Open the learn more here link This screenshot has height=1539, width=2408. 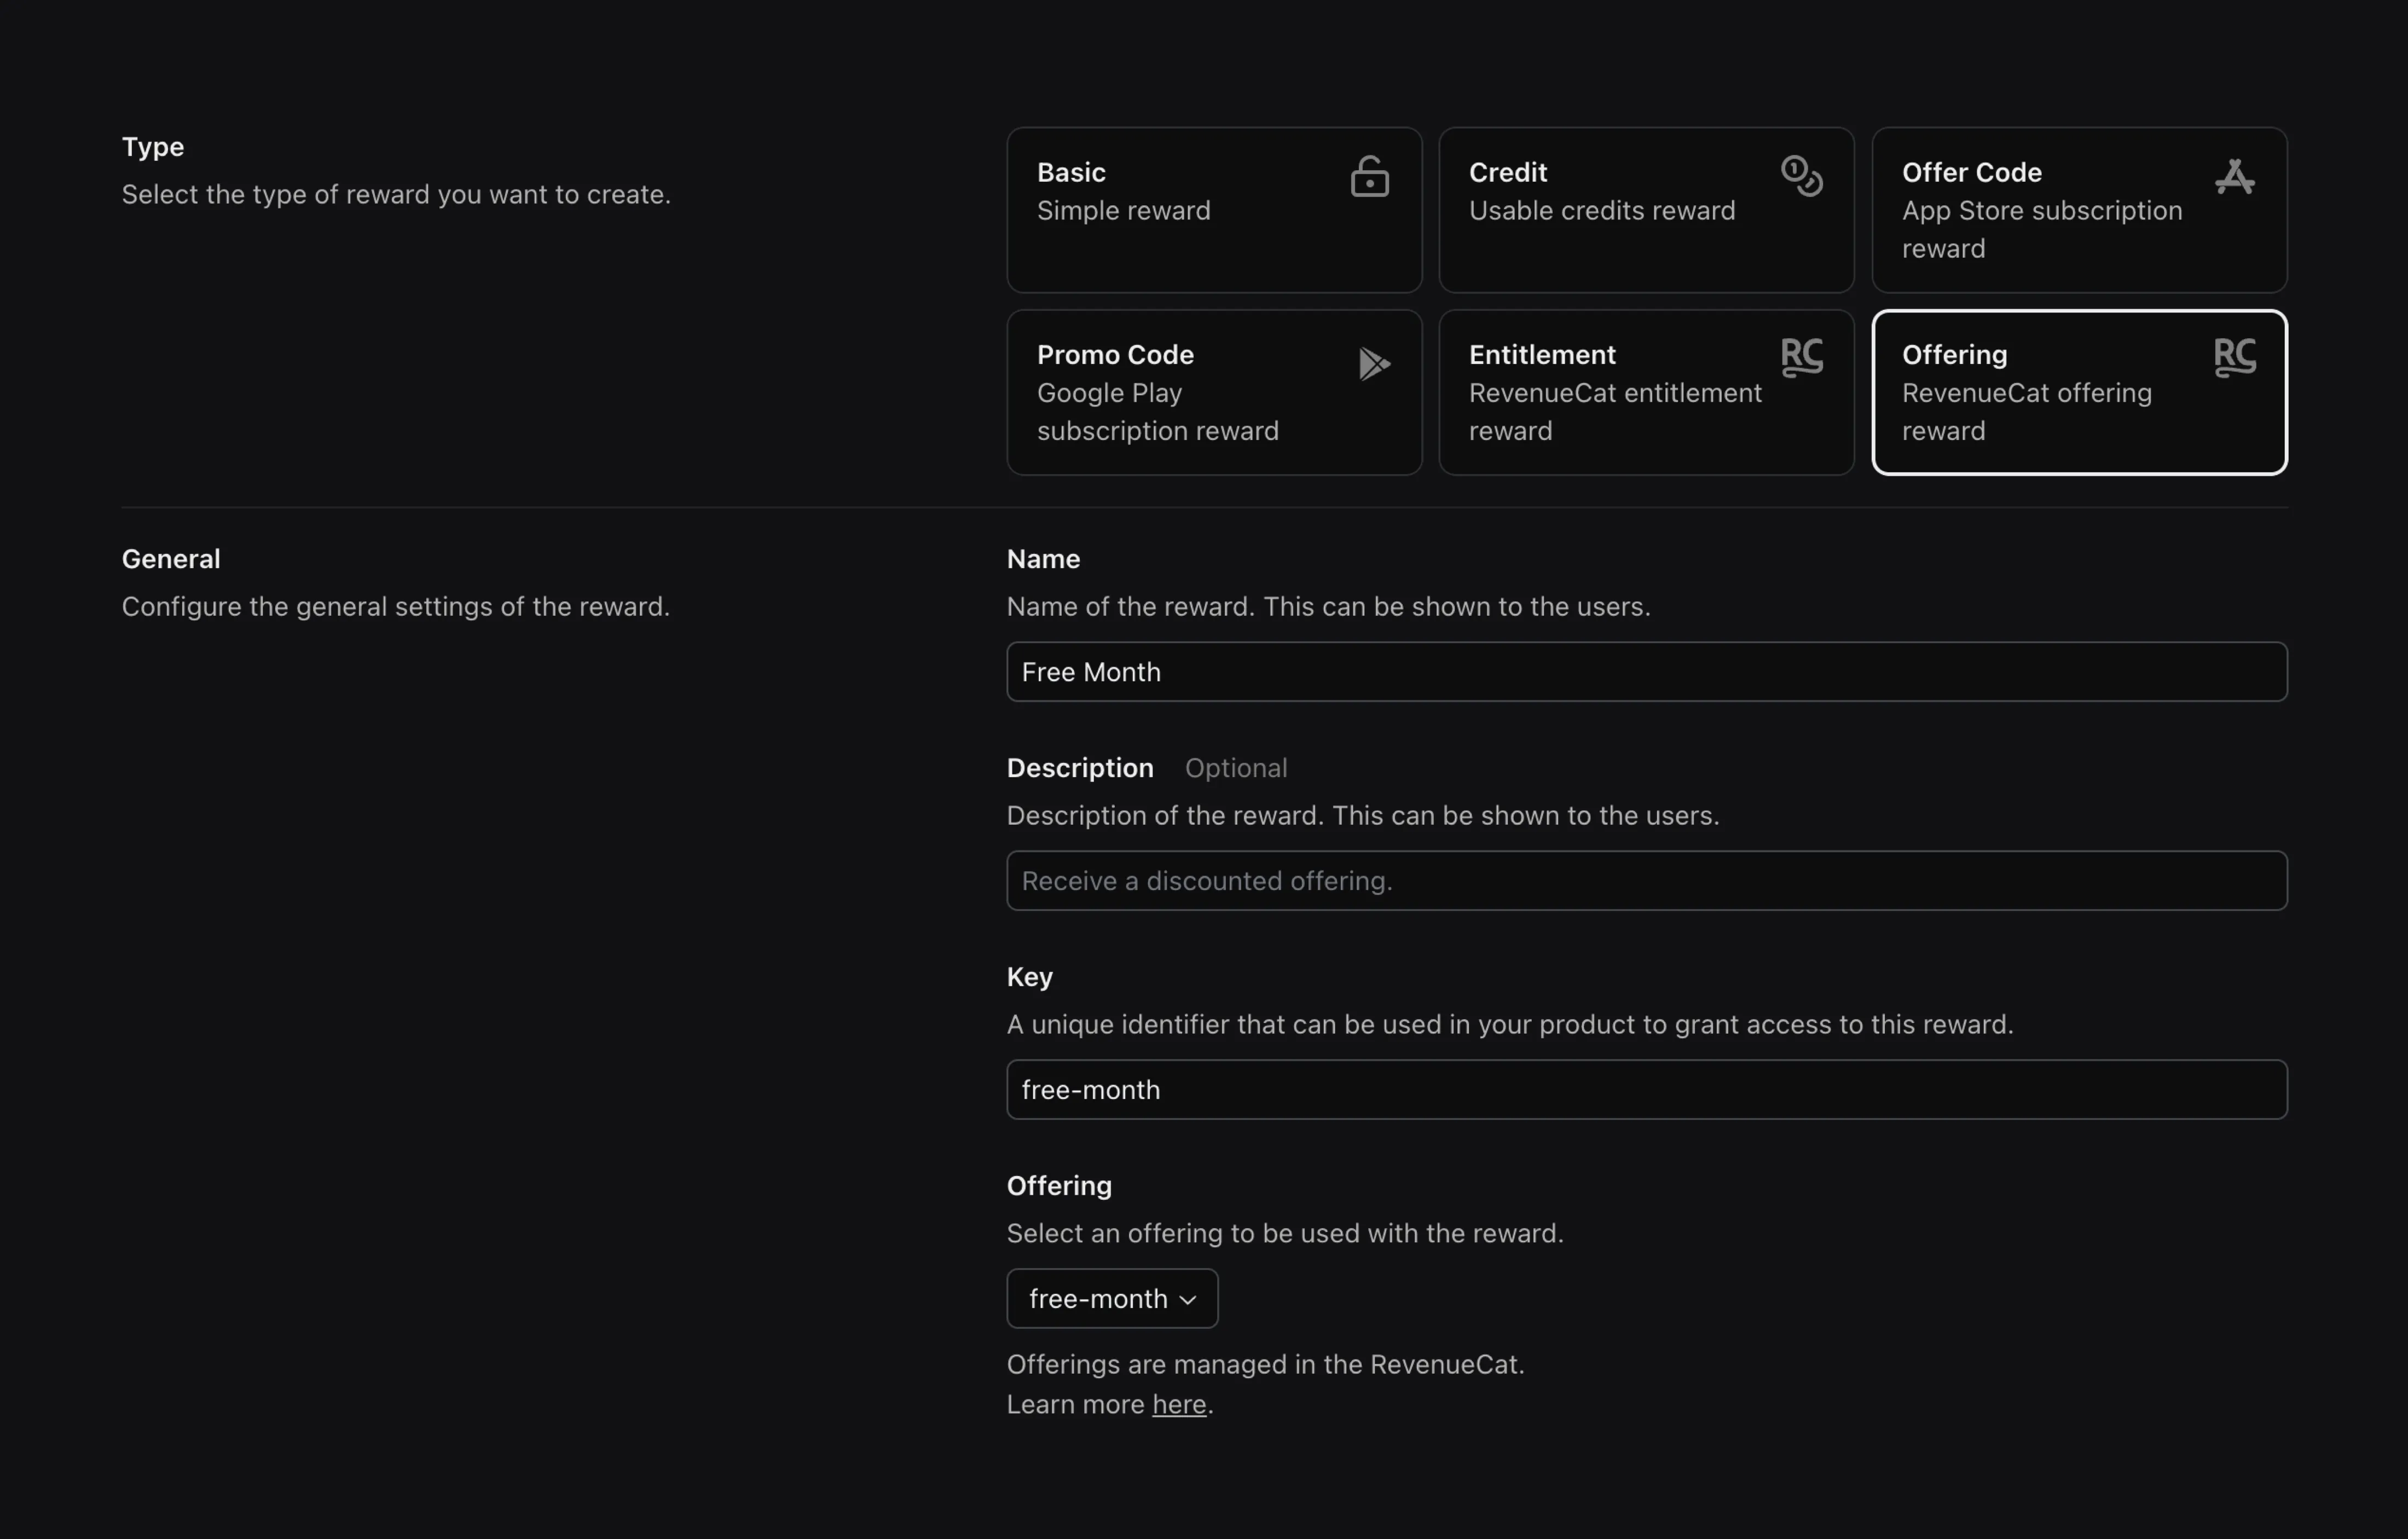pos(1179,1404)
